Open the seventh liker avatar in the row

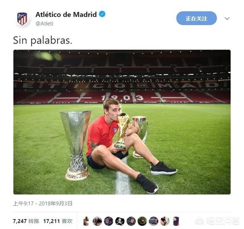[153, 221]
